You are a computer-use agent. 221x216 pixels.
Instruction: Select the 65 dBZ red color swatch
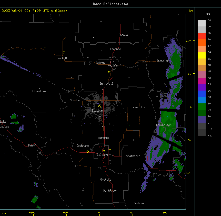[x=202, y=36]
